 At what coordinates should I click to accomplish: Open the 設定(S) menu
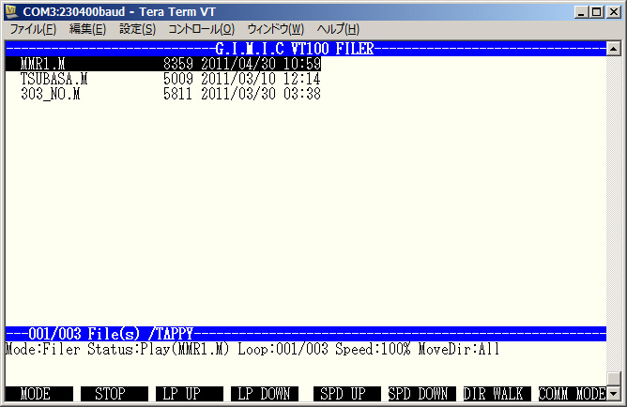click(137, 29)
